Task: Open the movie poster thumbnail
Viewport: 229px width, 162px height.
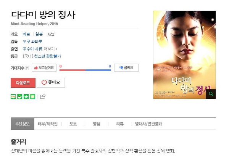Action: click(184, 55)
